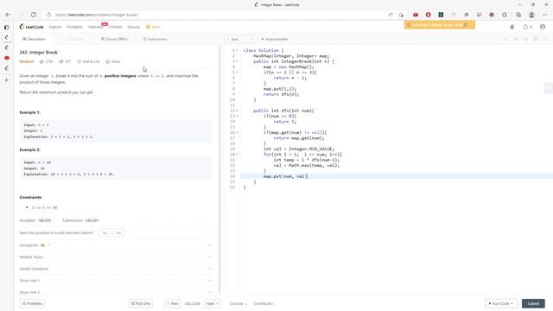Open the browser extensions puzzle icon
553x311 pixels.
coord(505,15)
